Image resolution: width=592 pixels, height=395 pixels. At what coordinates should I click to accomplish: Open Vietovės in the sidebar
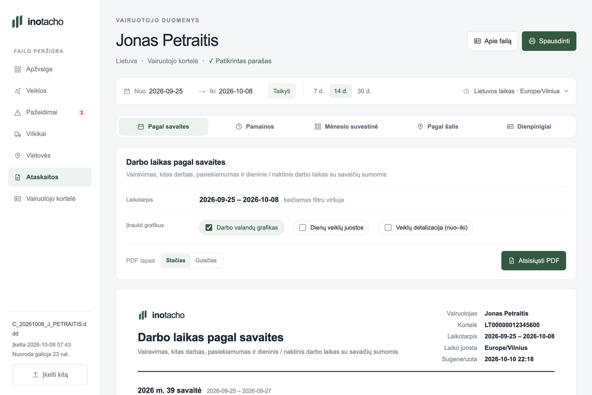pos(50,155)
